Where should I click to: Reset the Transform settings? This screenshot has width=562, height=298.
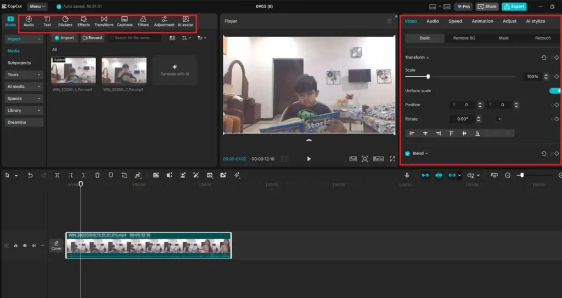544,58
